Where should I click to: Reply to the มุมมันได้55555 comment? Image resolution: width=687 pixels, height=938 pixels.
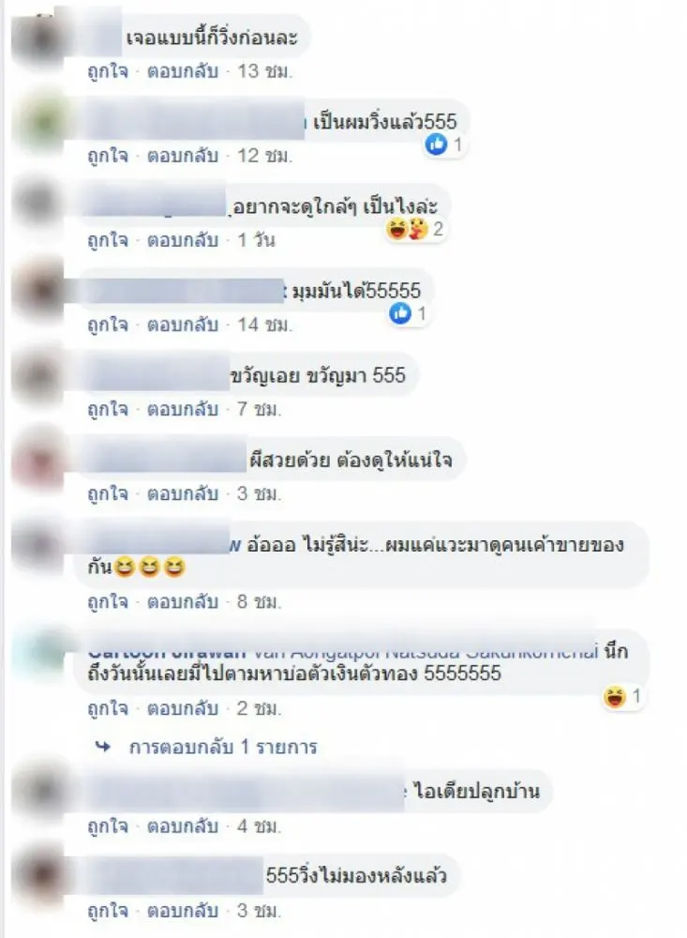coord(183,325)
